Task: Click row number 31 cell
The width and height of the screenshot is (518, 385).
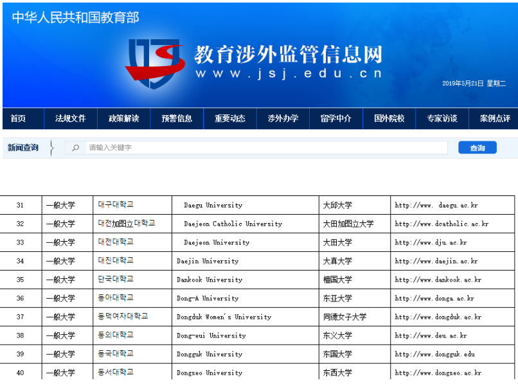Action: tap(20, 205)
